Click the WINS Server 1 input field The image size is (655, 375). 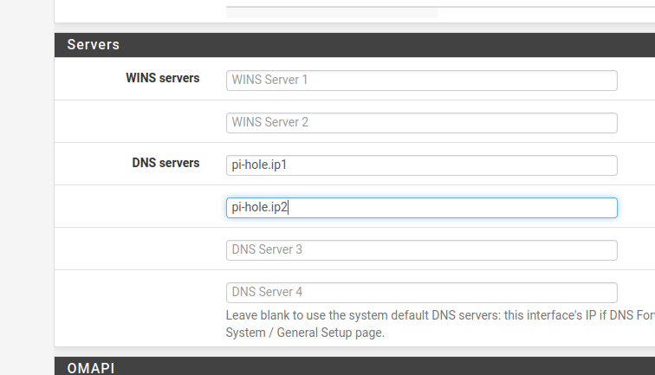tap(421, 80)
